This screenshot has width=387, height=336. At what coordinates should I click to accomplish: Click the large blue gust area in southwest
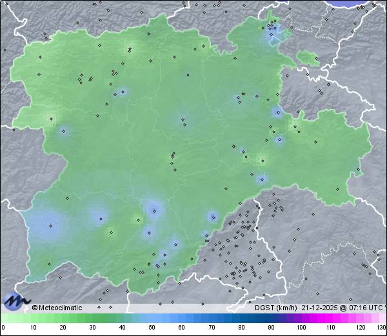(48, 224)
